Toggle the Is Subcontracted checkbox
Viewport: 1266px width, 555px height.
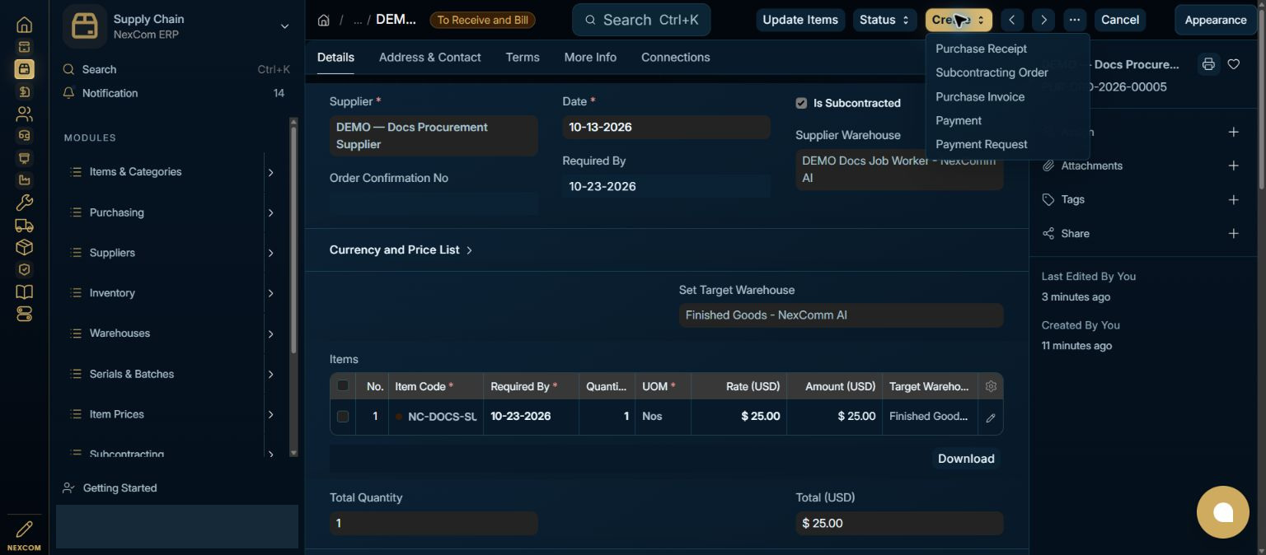[x=801, y=103]
